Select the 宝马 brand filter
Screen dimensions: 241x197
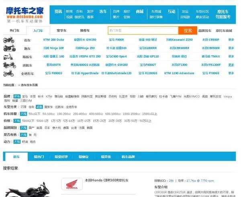coord(25,96)
